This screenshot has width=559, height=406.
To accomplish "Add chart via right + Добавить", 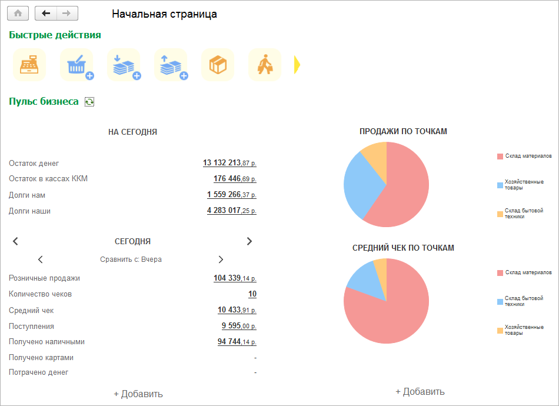I will point(420,392).
